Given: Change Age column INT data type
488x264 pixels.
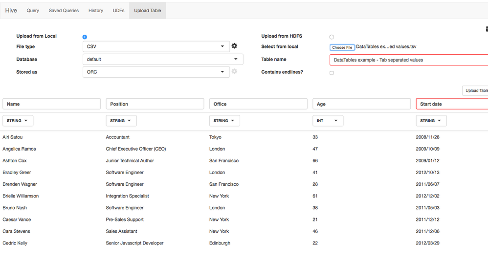Looking at the screenshot, I should (x=328, y=121).
